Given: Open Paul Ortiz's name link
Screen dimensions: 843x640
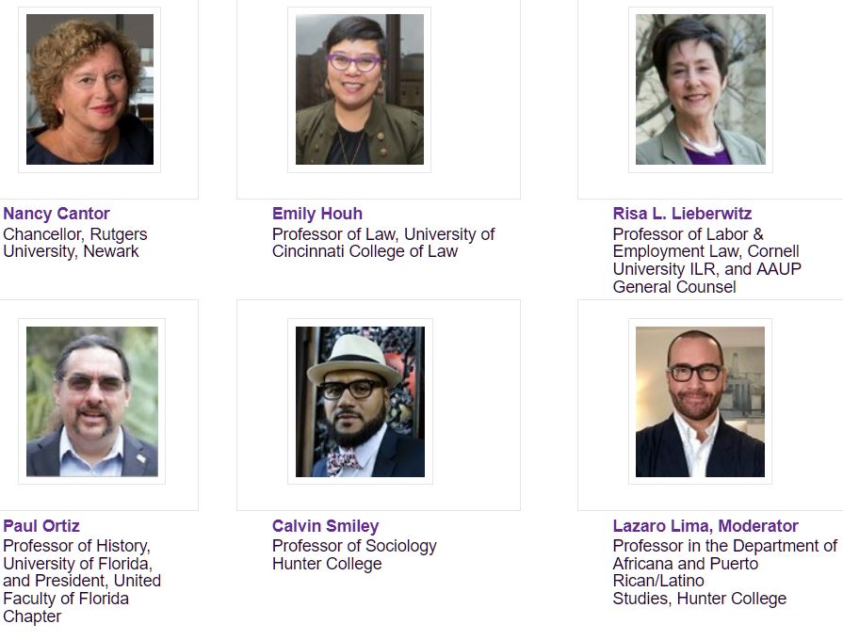Looking at the screenshot, I should pos(41,525).
